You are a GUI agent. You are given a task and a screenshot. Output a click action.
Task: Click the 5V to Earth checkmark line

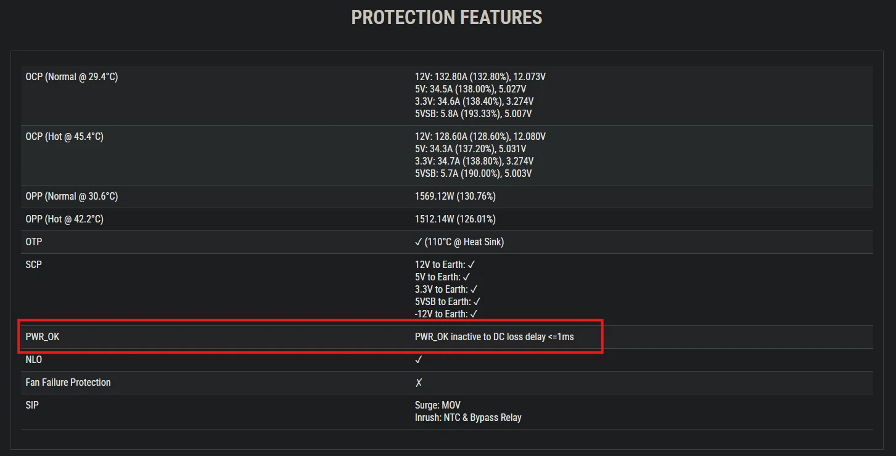pyautogui.click(x=443, y=277)
